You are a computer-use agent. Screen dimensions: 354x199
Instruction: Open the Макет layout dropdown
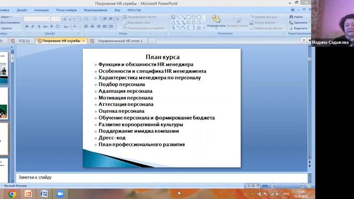tap(6, 17)
